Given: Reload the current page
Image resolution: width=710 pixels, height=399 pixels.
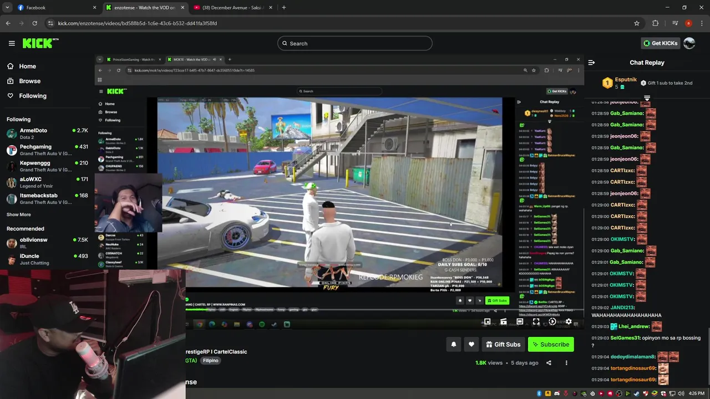Looking at the screenshot, I should pyautogui.click(x=34, y=23).
